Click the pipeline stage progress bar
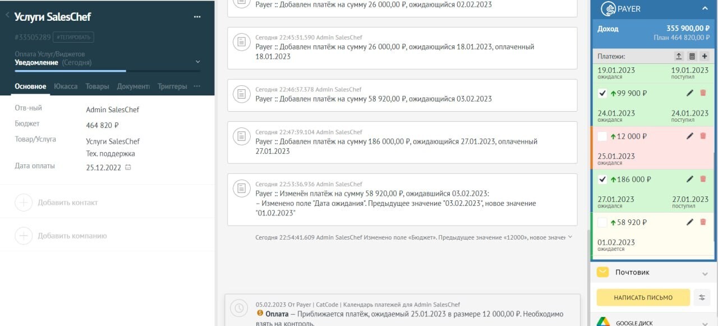The width and height of the screenshot is (718, 326). (107, 71)
